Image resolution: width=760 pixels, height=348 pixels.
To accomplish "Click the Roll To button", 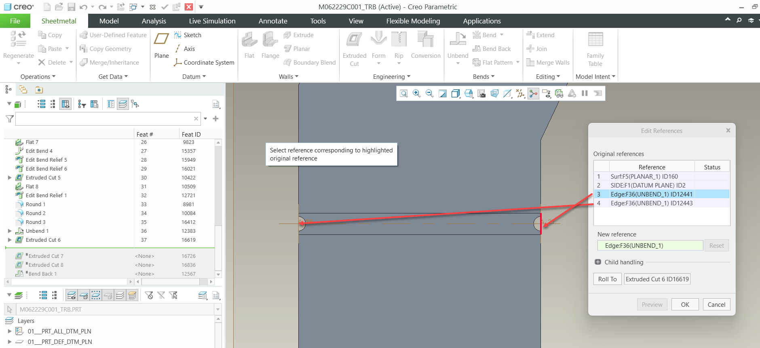I will click(x=607, y=279).
